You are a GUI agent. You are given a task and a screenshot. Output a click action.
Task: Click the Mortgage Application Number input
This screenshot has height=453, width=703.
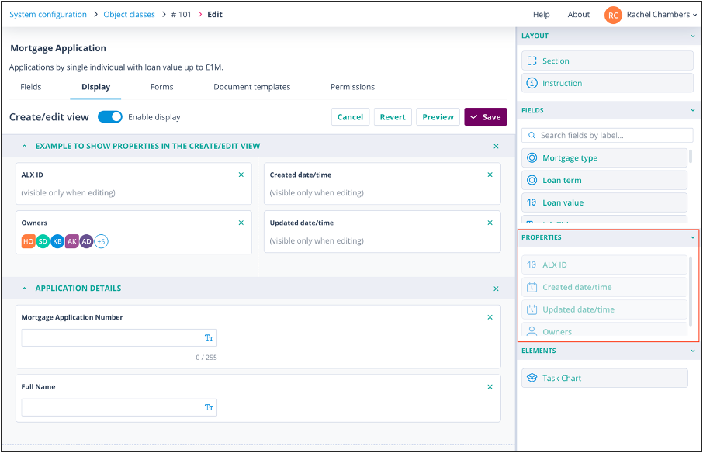[x=119, y=338]
